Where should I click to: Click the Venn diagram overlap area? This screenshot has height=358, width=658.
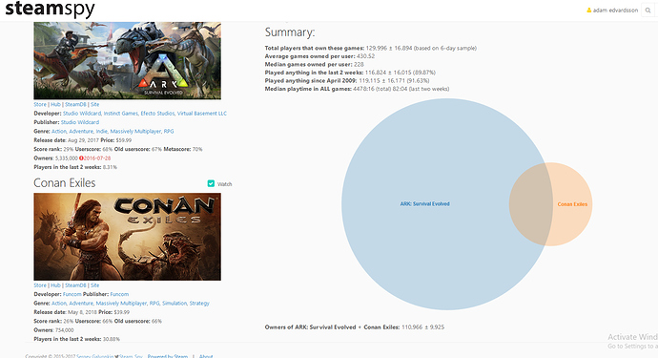(x=531, y=204)
